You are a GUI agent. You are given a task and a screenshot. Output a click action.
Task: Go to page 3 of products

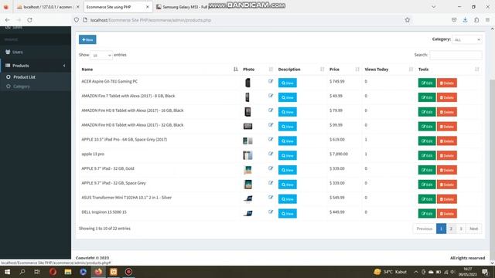point(461,229)
